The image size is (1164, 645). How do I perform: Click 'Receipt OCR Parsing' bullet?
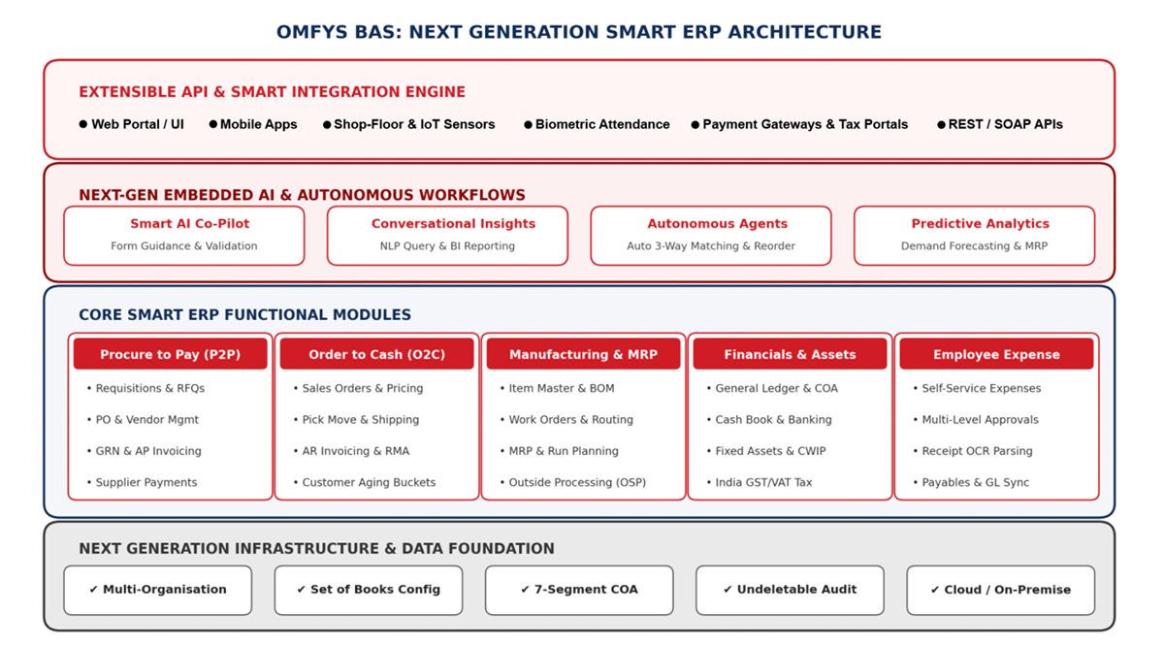coord(973,451)
